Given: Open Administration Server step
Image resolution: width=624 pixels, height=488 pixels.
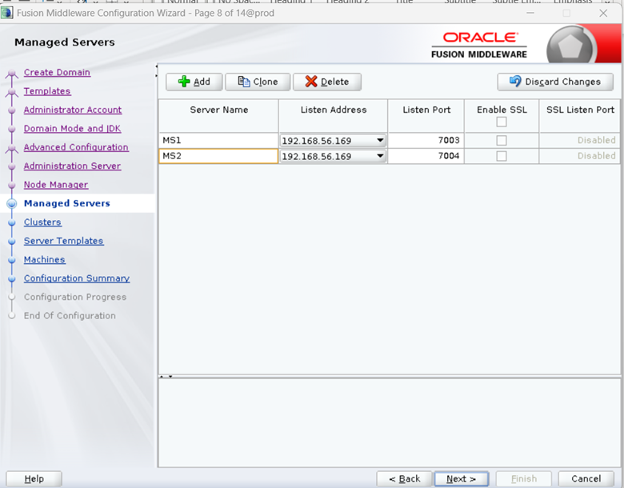Looking at the screenshot, I should tap(72, 166).
